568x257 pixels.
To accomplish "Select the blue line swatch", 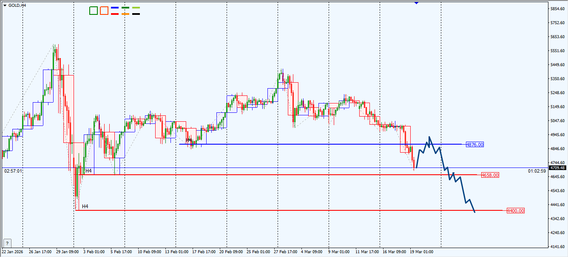I will click(115, 8).
